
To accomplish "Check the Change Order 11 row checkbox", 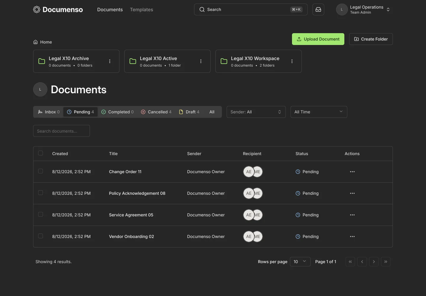I will (41, 171).
